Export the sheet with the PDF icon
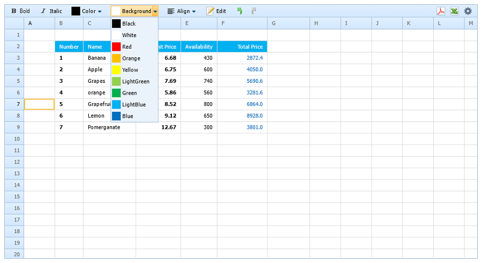Viewport: 482px width, 263px height. pyautogui.click(x=441, y=11)
